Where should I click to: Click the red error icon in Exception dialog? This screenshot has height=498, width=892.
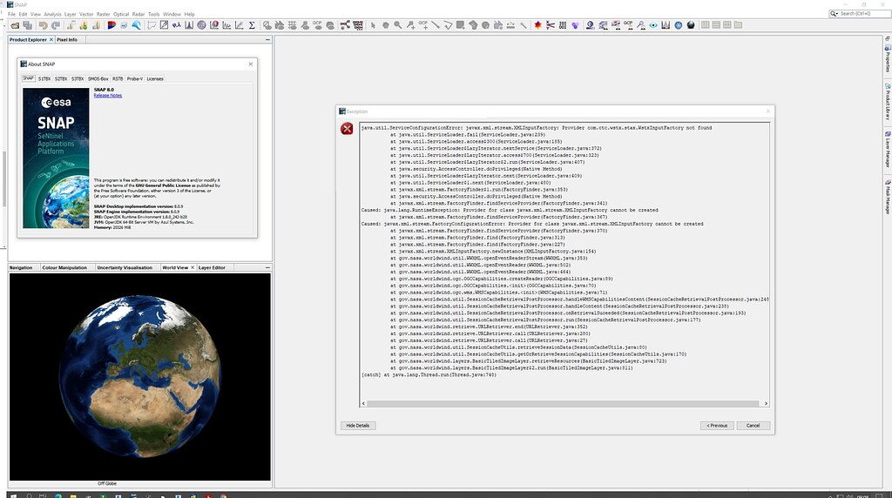pyautogui.click(x=347, y=129)
